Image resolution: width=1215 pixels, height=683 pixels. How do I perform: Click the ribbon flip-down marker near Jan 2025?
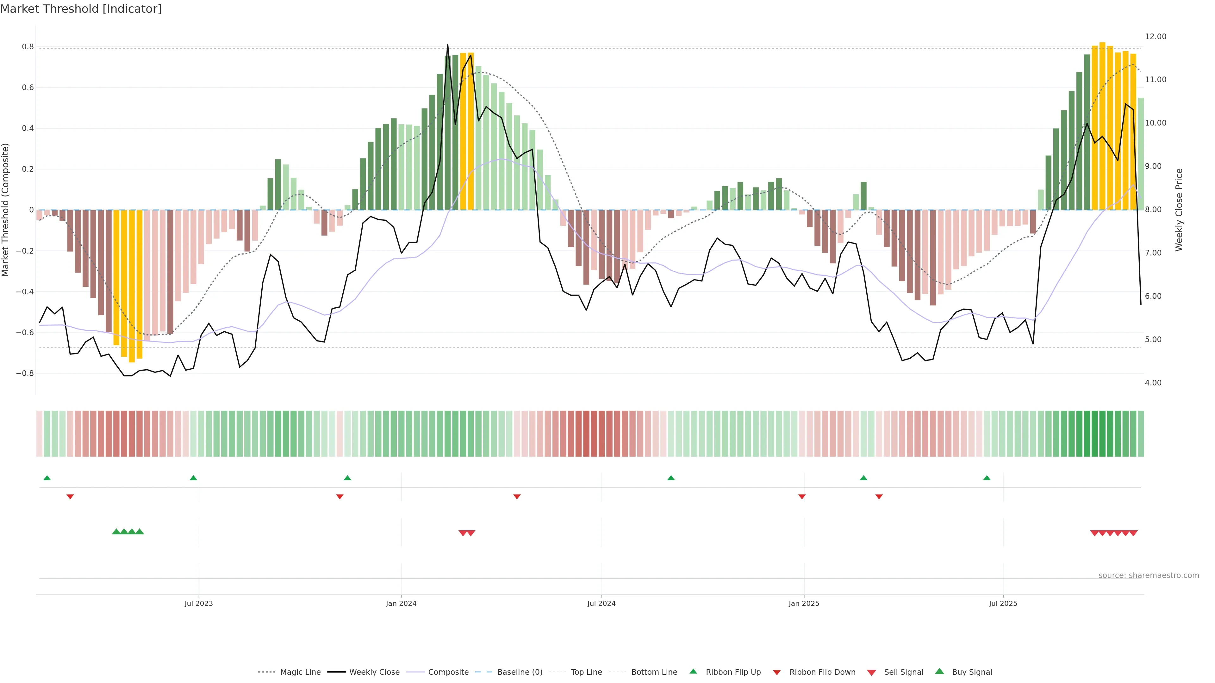[802, 496]
